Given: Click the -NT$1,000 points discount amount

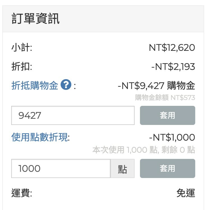Looking at the screenshot, I should coord(172,138).
